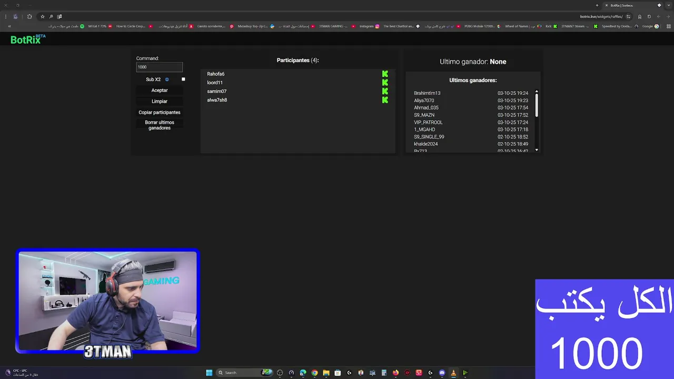The width and height of the screenshot is (674, 379).
Task: Open the Google bookmark
Action: [x=650, y=26]
